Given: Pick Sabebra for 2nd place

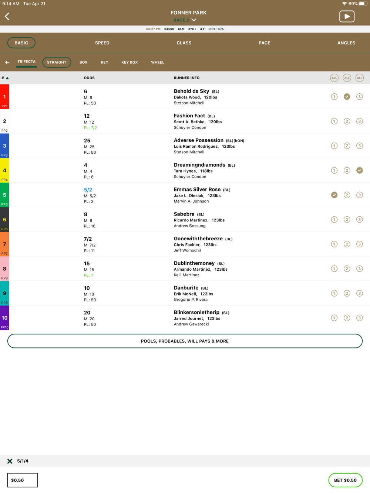Looking at the screenshot, I should tap(347, 220).
